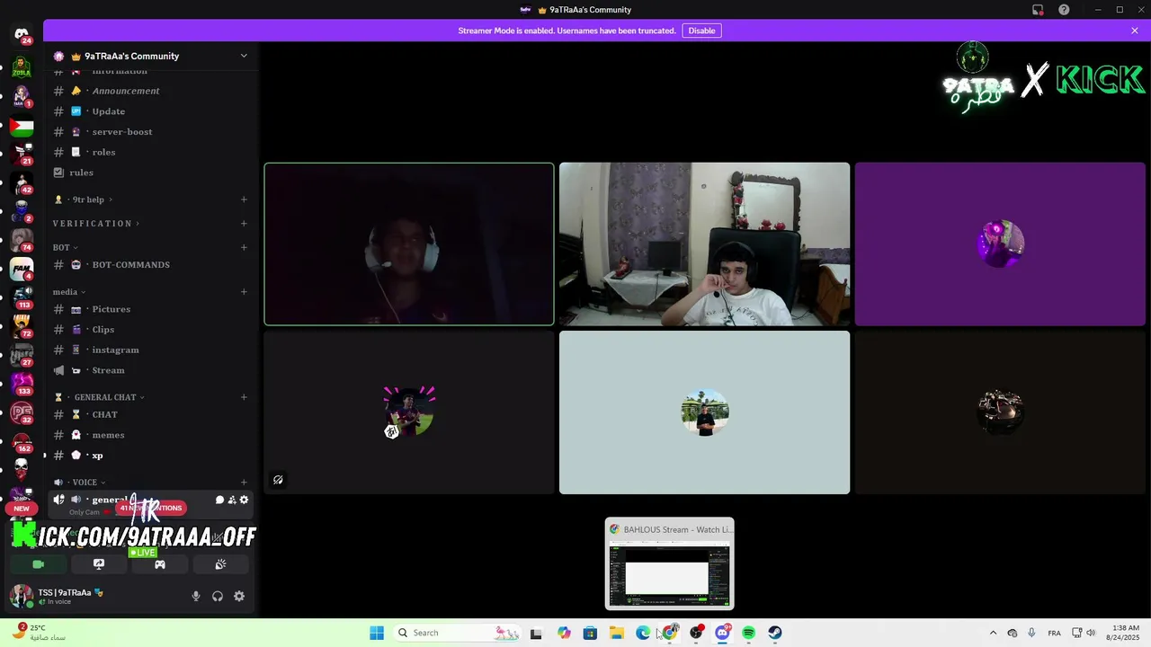
Task: Mute microphone in user panel
Action: tap(196, 596)
